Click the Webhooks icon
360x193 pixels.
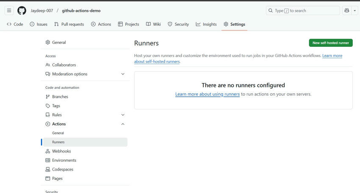point(47,151)
